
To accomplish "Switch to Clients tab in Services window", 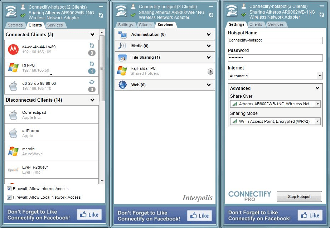I will [x=145, y=25].
